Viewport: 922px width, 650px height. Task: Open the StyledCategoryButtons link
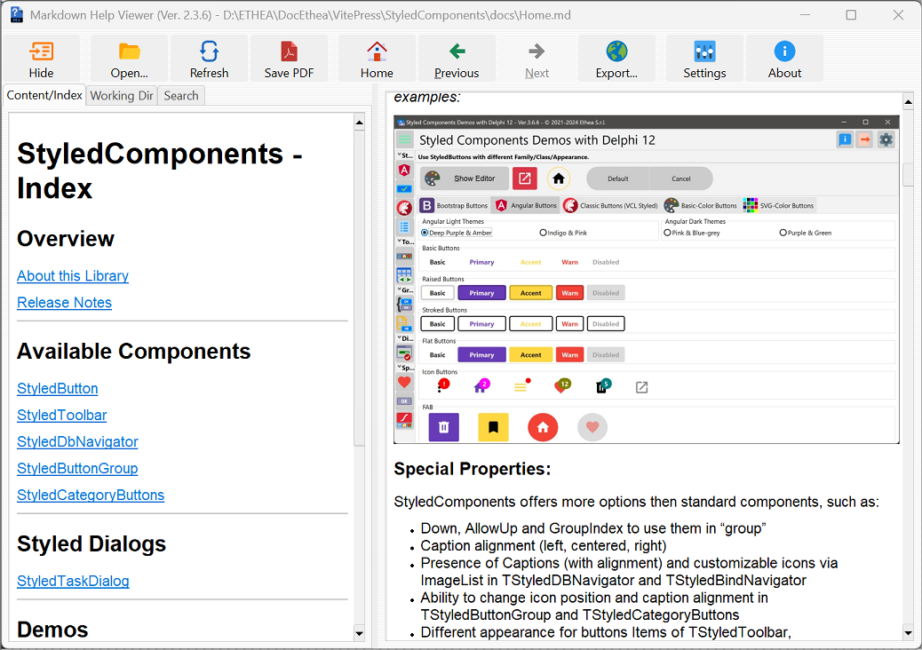[91, 495]
